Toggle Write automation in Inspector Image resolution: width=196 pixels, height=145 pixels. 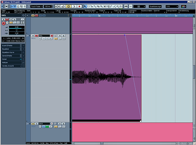coord(15,20)
